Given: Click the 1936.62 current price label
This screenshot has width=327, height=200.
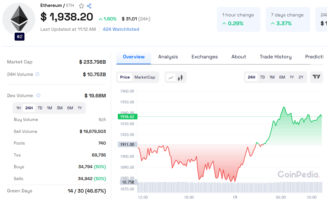Looking at the screenshot, I should (x=127, y=116).
